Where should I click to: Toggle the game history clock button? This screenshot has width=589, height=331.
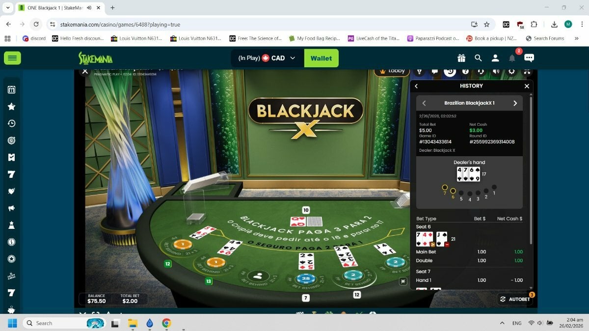click(450, 71)
